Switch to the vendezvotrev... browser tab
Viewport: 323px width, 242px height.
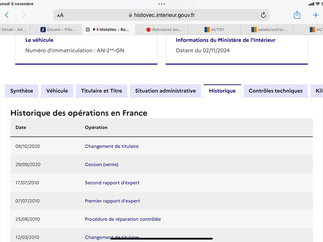coord(267,29)
